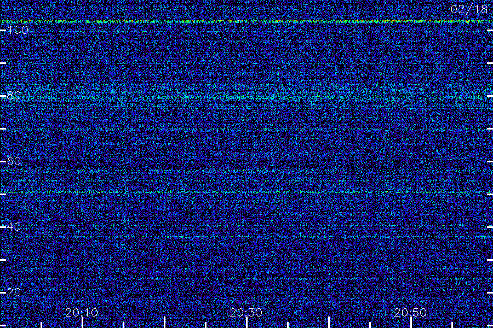Image resolution: width=493 pixels, height=328 pixels.
Task: Click the 20 frequency axis label
Action: (14, 292)
